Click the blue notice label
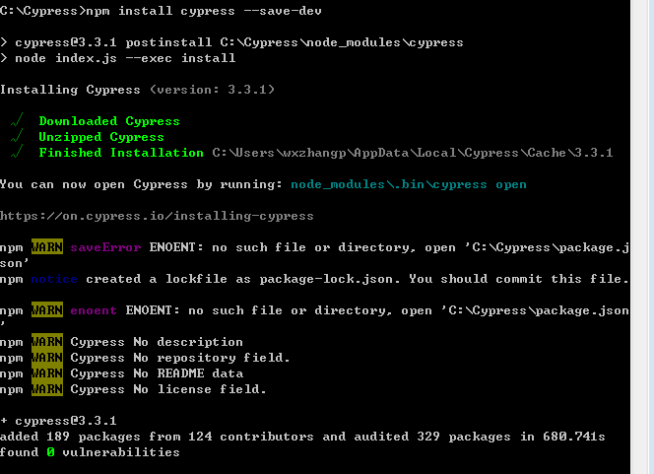654x474 pixels. (x=54, y=279)
